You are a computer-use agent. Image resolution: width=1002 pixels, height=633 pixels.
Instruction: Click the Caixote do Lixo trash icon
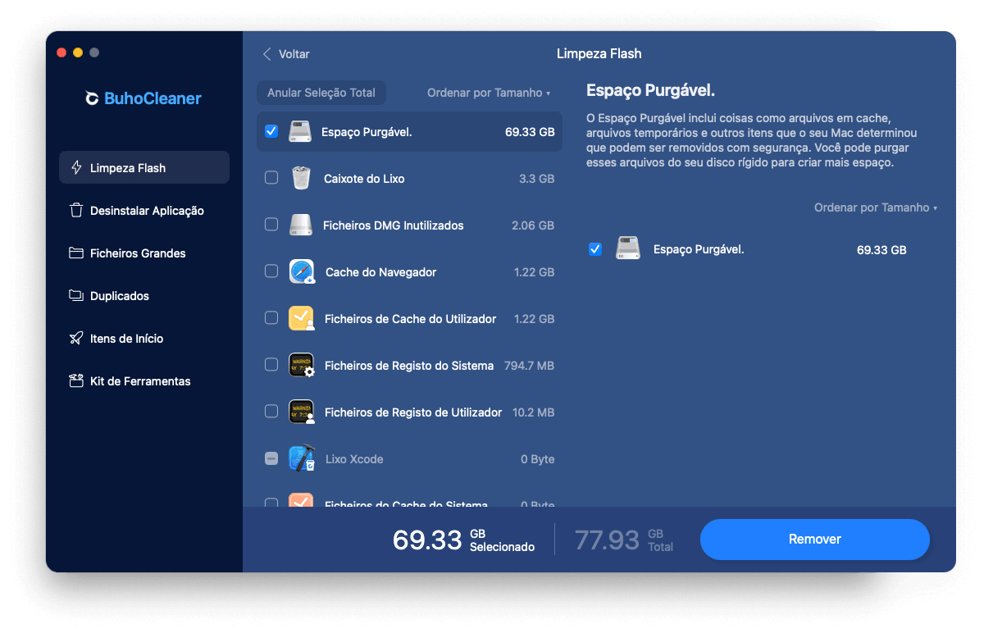tap(301, 179)
